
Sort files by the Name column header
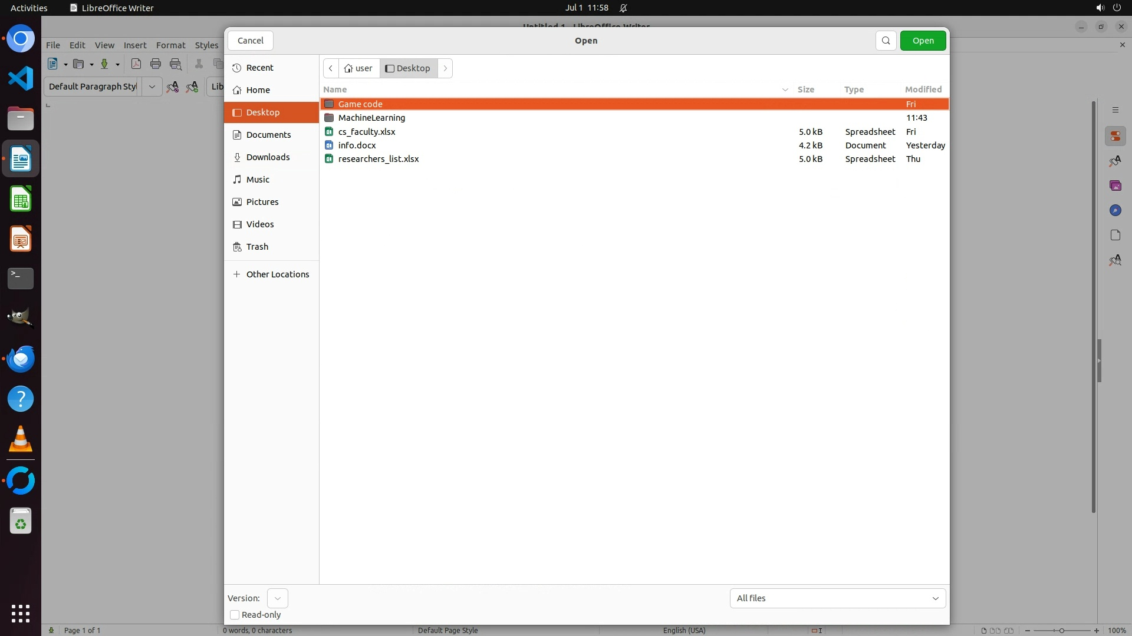coord(335,90)
